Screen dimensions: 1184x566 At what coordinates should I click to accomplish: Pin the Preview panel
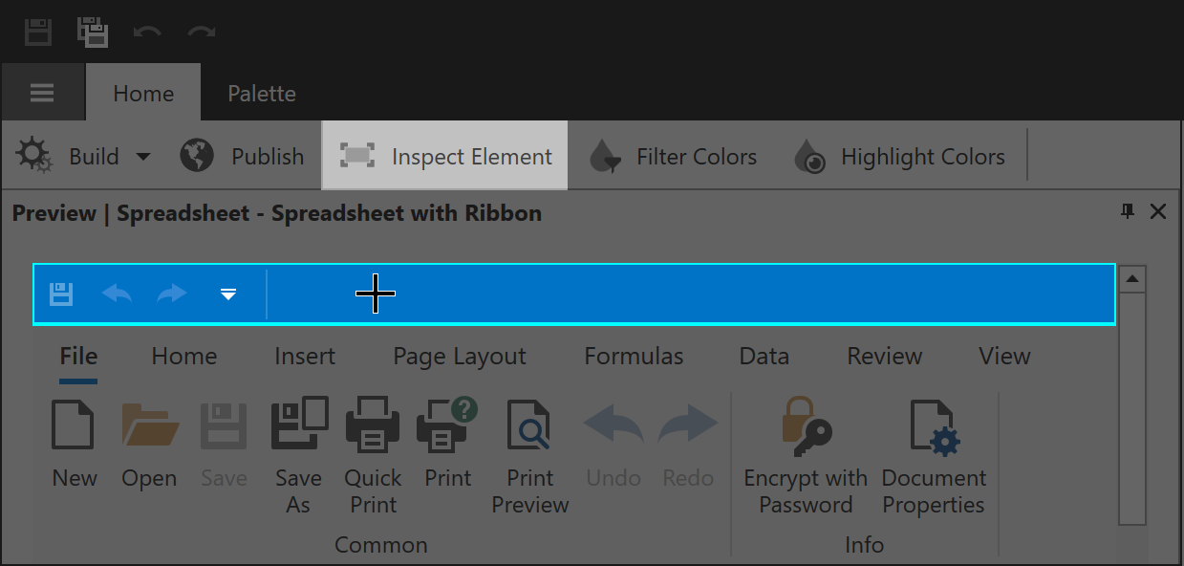1128,211
